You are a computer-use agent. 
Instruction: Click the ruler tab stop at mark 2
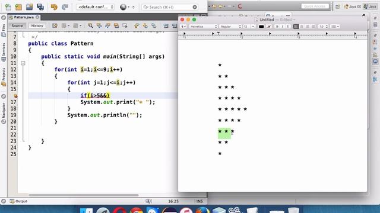tap(242, 34)
